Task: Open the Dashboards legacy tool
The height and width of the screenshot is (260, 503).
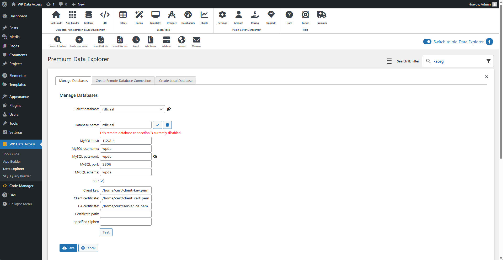Action: pyautogui.click(x=188, y=17)
